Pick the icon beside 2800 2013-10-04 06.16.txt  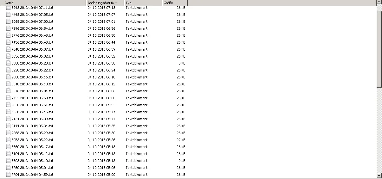tap(9, 77)
